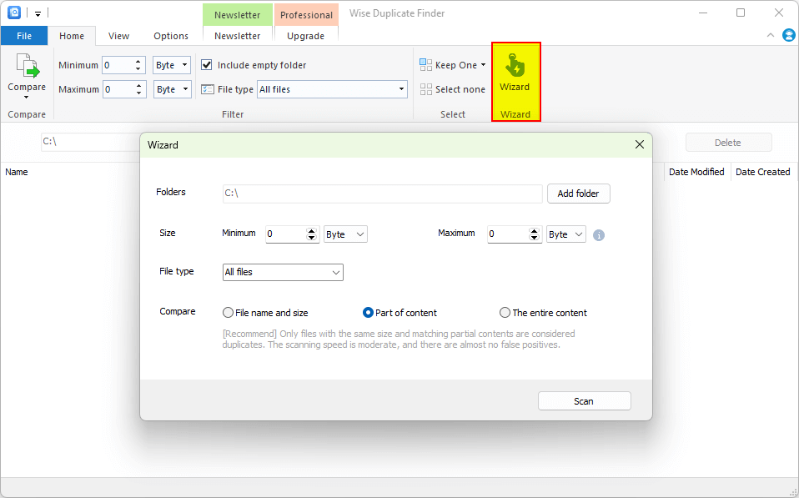Screen dimensions: 799x498
Task: Click the Date Modified column header
Action: pyautogui.click(x=696, y=172)
